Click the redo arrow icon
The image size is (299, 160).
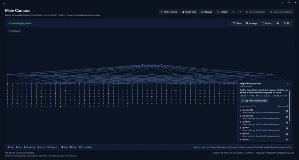(240, 12)
